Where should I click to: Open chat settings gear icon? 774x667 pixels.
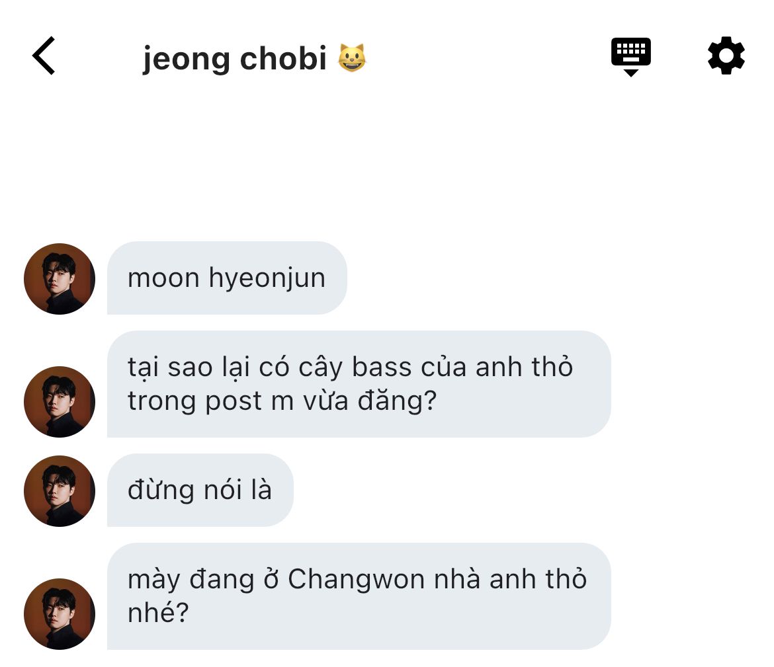(726, 56)
